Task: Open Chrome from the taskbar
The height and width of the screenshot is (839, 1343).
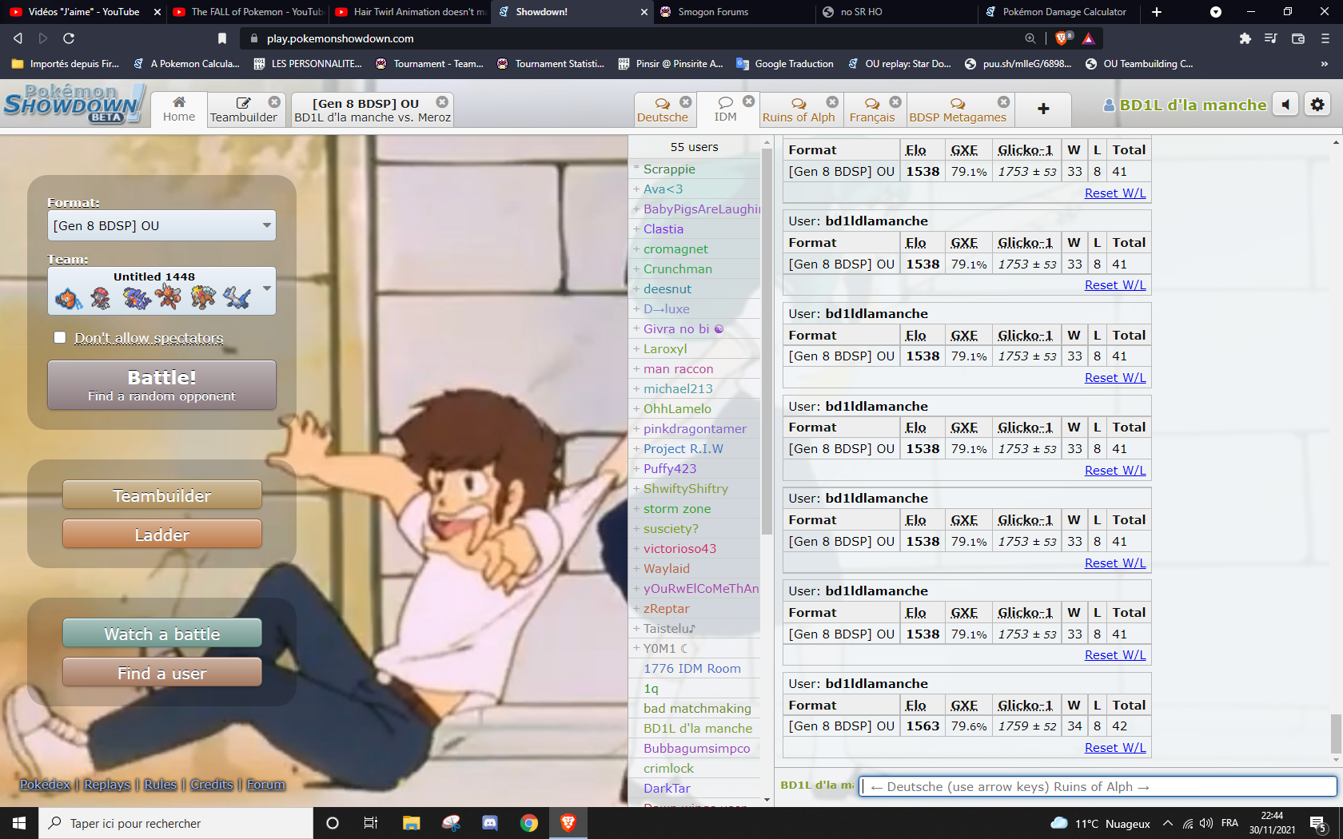Action: point(529,823)
